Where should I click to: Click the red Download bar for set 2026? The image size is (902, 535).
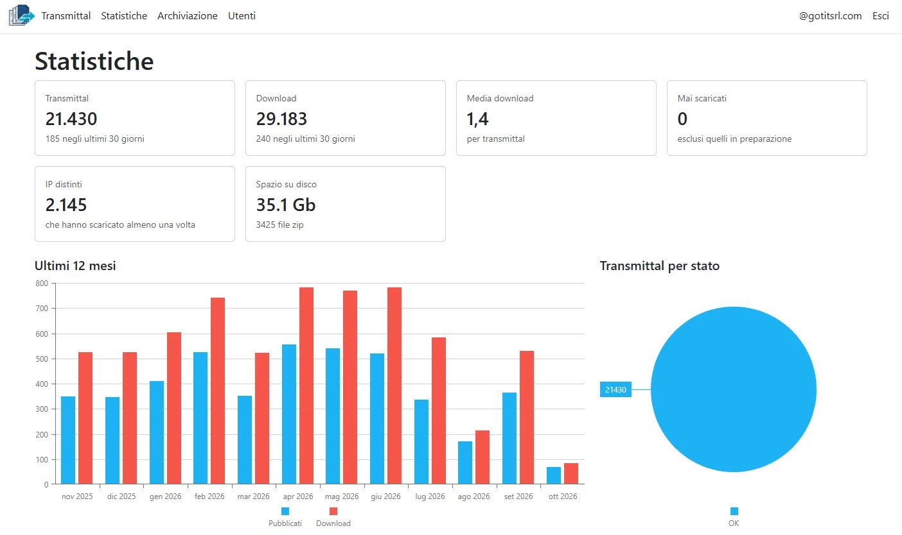click(527, 418)
